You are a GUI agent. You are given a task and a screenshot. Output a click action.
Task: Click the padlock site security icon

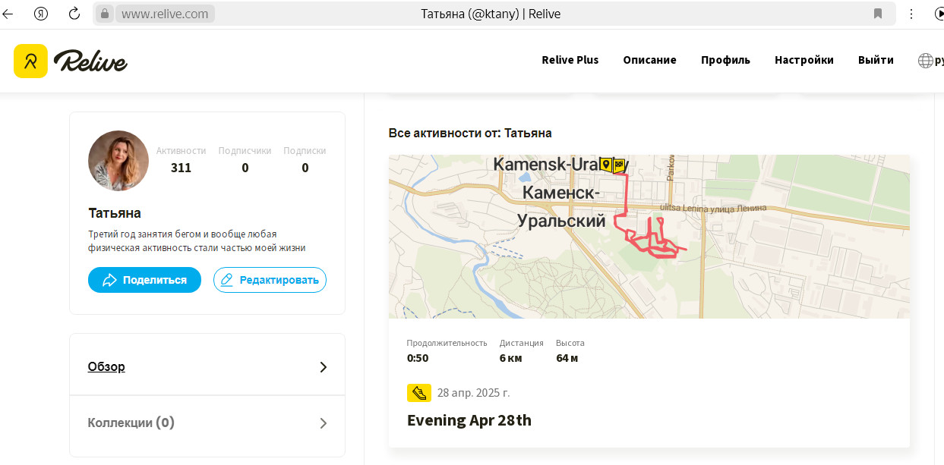(105, 14)
